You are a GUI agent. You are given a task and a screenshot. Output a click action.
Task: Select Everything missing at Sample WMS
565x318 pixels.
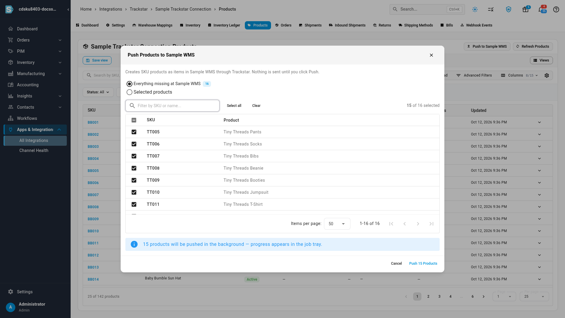pyautogui.click(x=129, y=84)
